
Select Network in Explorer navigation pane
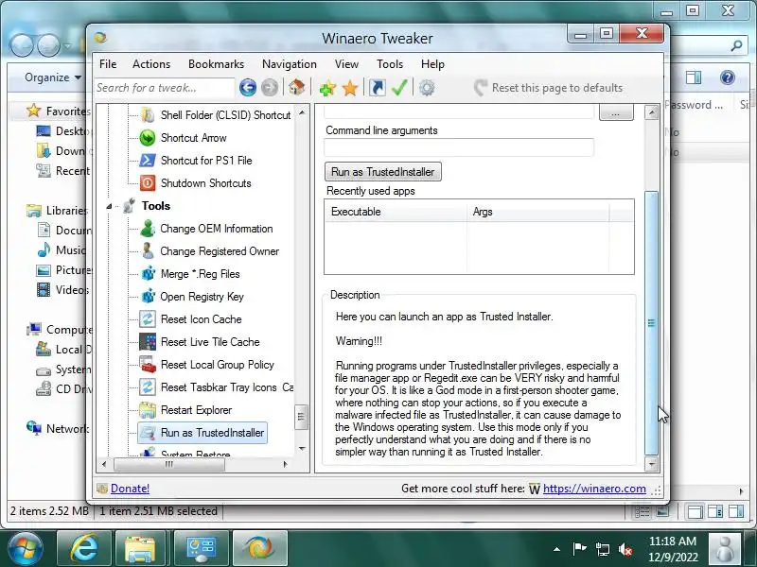click(x=58, y=429)
